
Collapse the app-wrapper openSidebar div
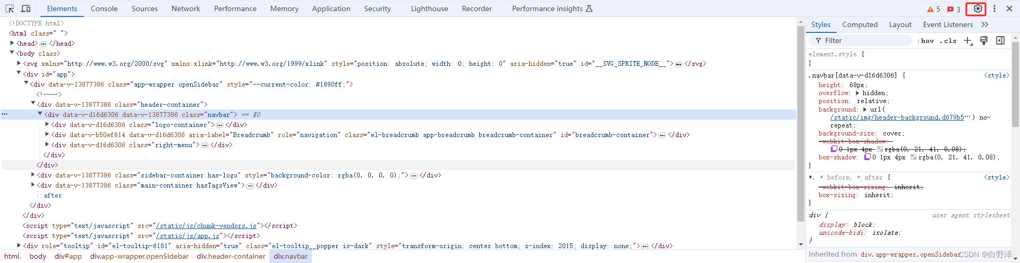(x=26, y=83)
